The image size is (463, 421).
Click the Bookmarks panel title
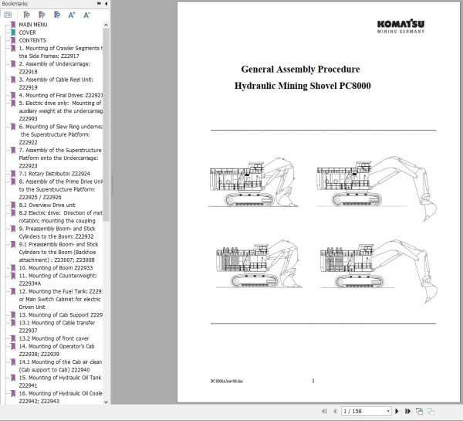click(15, 4)
